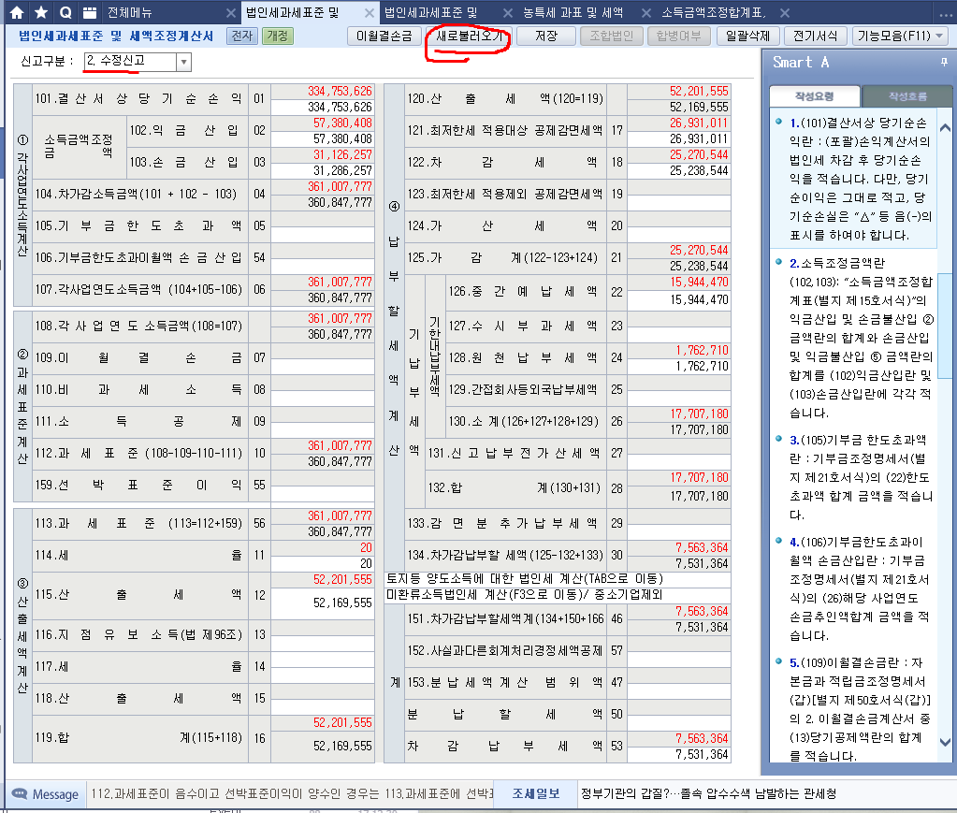The image size is (957, 813).
Task: Open 전체메뉴 menu icon
Action: (90, 12)
